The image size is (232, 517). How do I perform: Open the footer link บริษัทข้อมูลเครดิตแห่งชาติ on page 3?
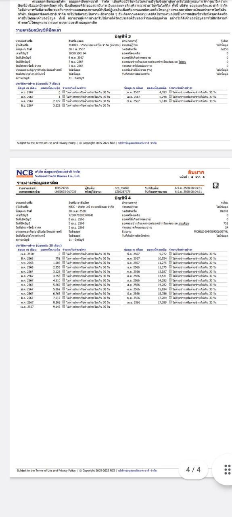point(138,143)
